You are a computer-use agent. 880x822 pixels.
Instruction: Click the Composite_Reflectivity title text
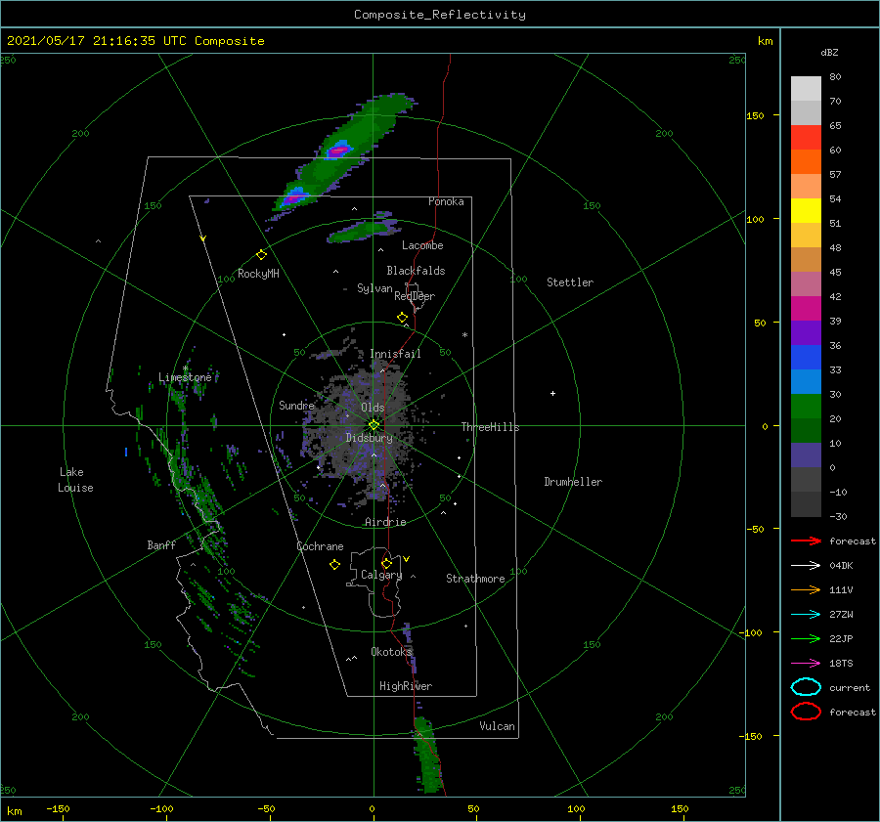click(x=440, y=14)
